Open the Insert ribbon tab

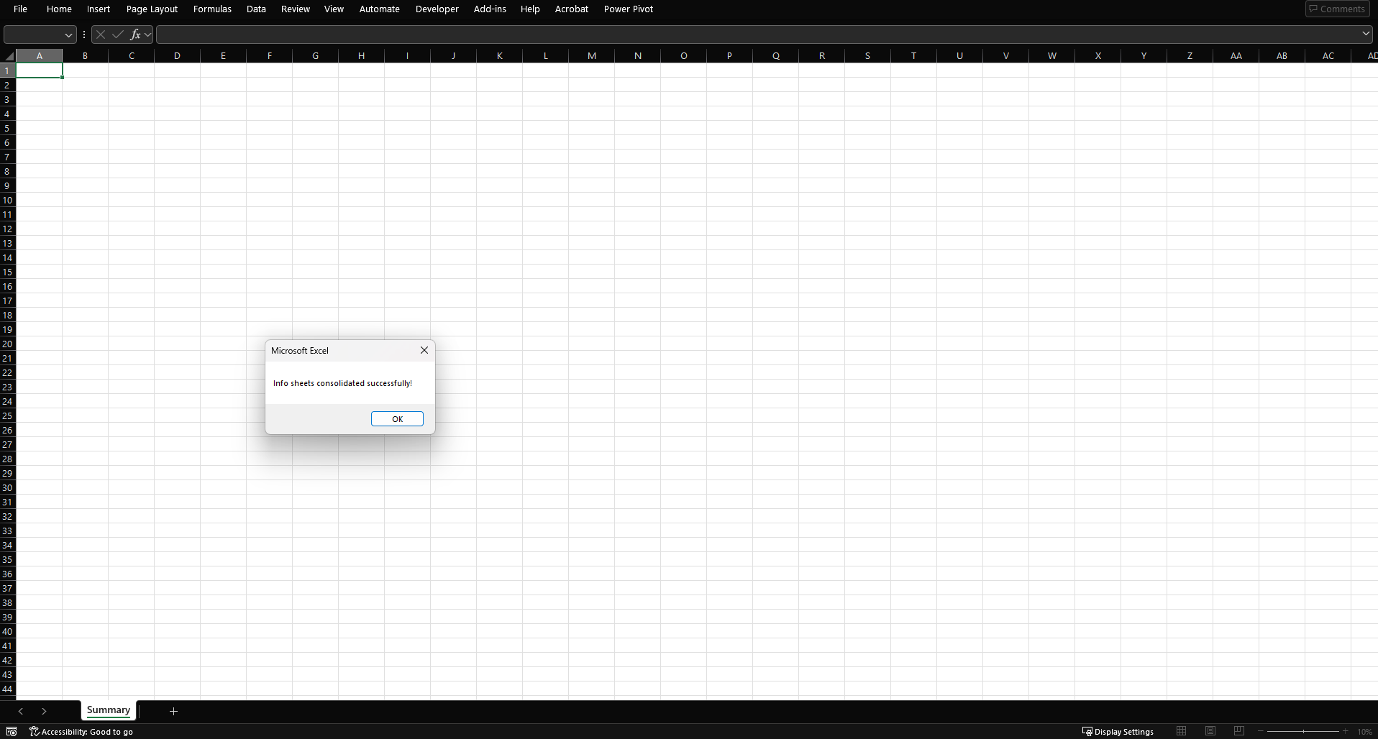pos(99,9)
